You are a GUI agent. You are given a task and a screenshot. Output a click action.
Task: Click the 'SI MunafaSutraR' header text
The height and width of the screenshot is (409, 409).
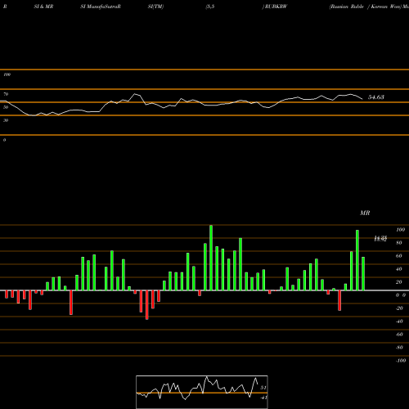[x=101, y=7]
